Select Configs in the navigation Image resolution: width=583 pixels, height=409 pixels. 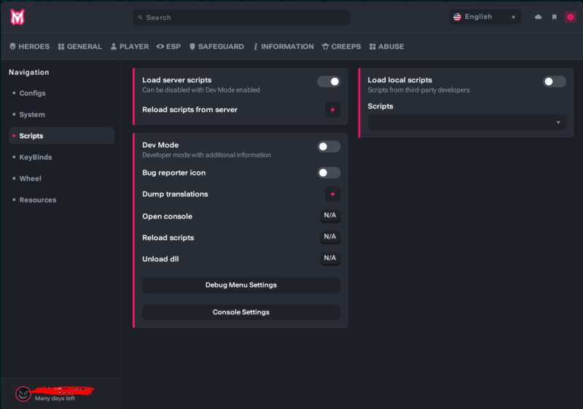coord(61,93)
